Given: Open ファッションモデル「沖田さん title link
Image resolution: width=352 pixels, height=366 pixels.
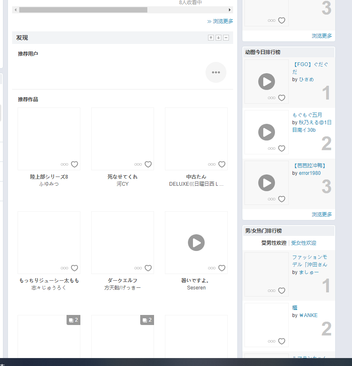Looking at the screenshot, I should pyautogui.click(x=310, y=261).
